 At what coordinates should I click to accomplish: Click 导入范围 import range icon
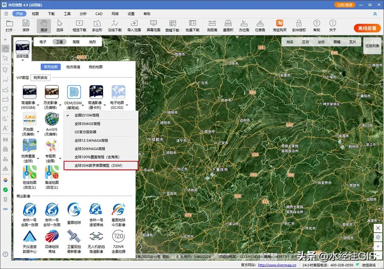(x=134, y=26)
